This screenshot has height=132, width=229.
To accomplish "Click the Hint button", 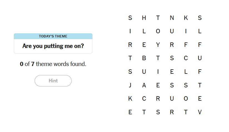I will 53,81.
